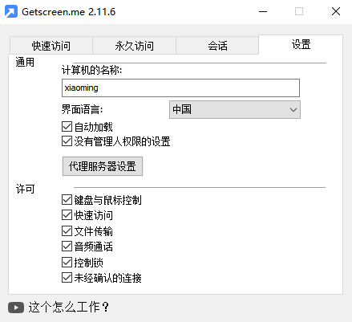Click the 计算机的名称 input field with xiaoming
The width and height of the screenshot is (352, 322).
(180, 88)
